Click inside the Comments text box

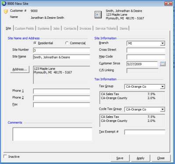52,134
